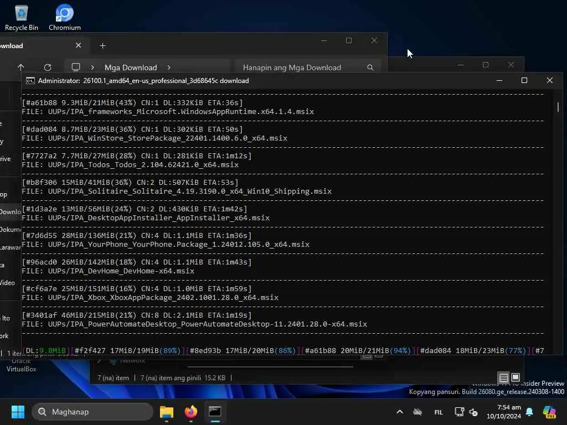Minimize the background window behind the console
Image resolution: width=567 pixels, height=425 pixels.
click(x=460, y=65)
